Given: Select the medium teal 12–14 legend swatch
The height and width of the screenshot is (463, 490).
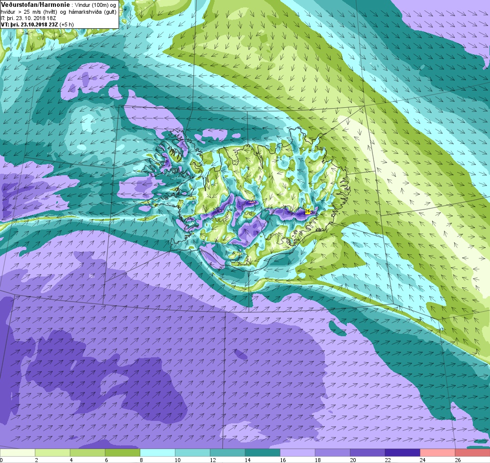Looking at the screenshot, I should point(227,453).
